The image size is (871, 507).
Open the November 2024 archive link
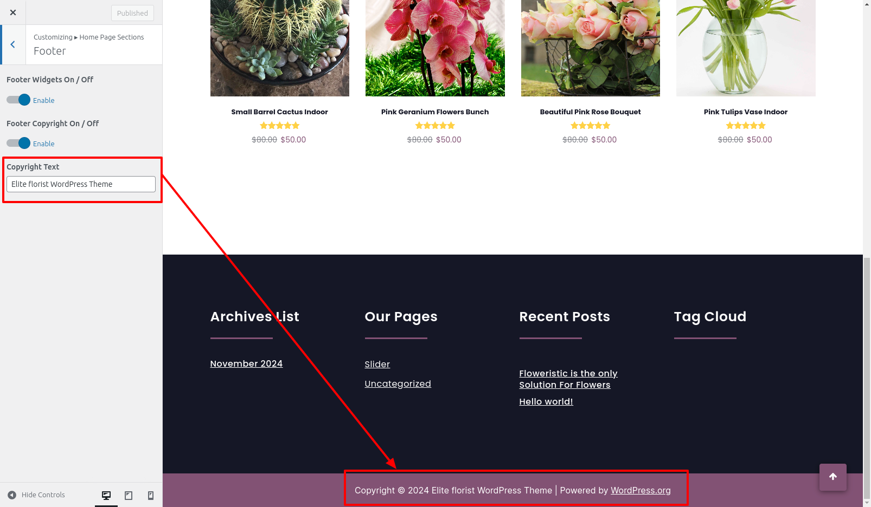(246, 363)
